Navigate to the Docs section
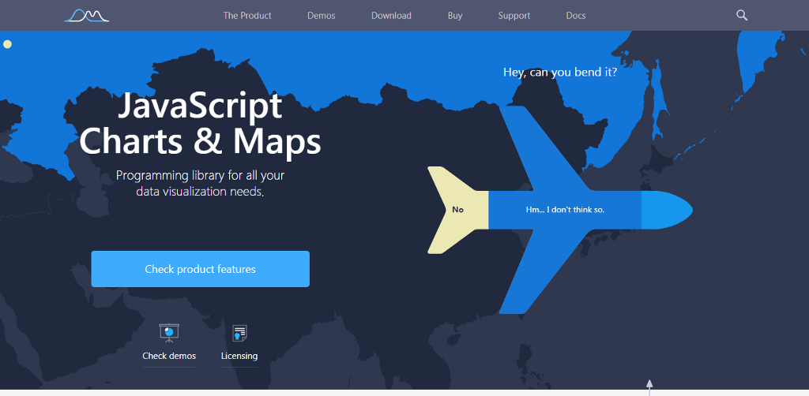Screen dimensions: 809x396 pyautogui.click(x=576, y=16)
